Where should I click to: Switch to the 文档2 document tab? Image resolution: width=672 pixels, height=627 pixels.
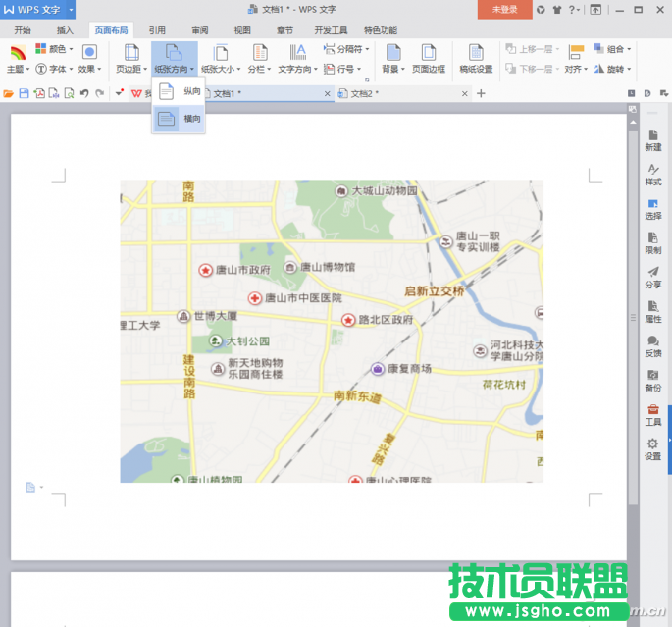pyautogui.click(x=365, y=93)
